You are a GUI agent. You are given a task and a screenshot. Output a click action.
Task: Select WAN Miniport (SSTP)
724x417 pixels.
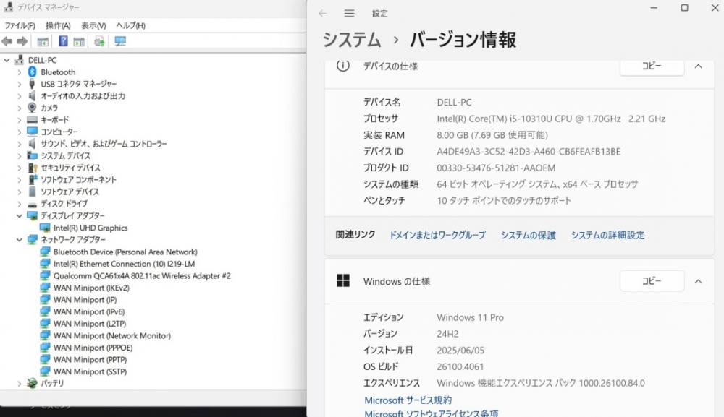point(90,371)
